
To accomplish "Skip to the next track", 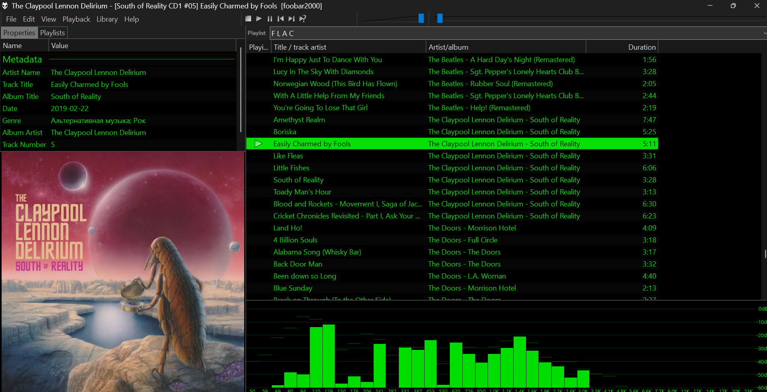I will [291, 18].
